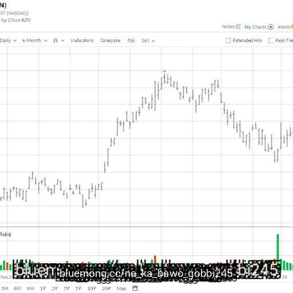Screen dimensions: 293x293
Task: Switch to the 5Y time range
Action: (x=78, y=288)
